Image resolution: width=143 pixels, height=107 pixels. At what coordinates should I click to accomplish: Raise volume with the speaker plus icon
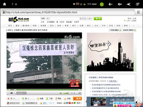tap(120, 4)
